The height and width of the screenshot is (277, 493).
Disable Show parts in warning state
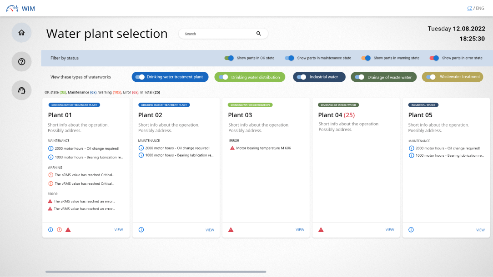(366, 58)
